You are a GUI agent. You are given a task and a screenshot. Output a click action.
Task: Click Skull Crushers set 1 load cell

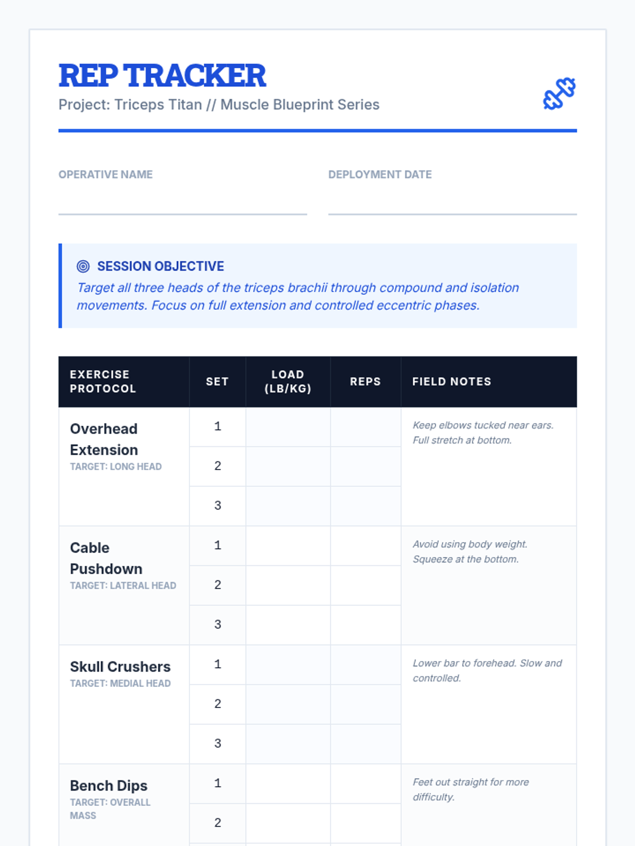pyautogui.click(x=288, y=665)
